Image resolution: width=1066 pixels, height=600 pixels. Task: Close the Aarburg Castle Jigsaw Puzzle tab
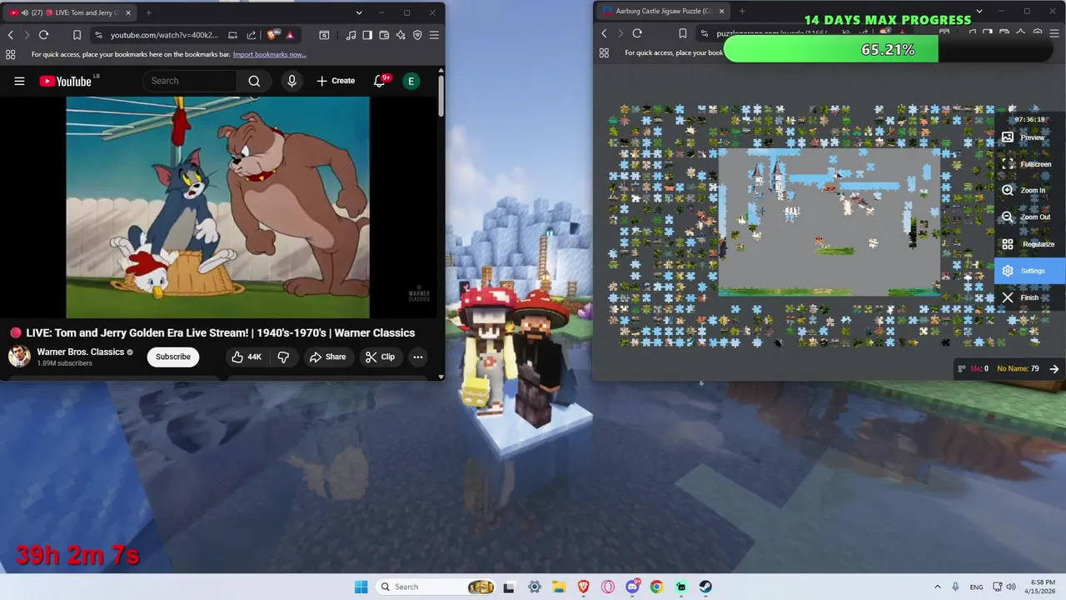click(x=721, y=11)
